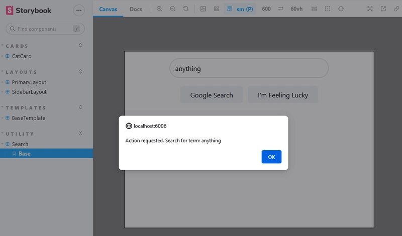Collapse the LAYOUTS section
The image size is (402, 236).
(21, 72)
